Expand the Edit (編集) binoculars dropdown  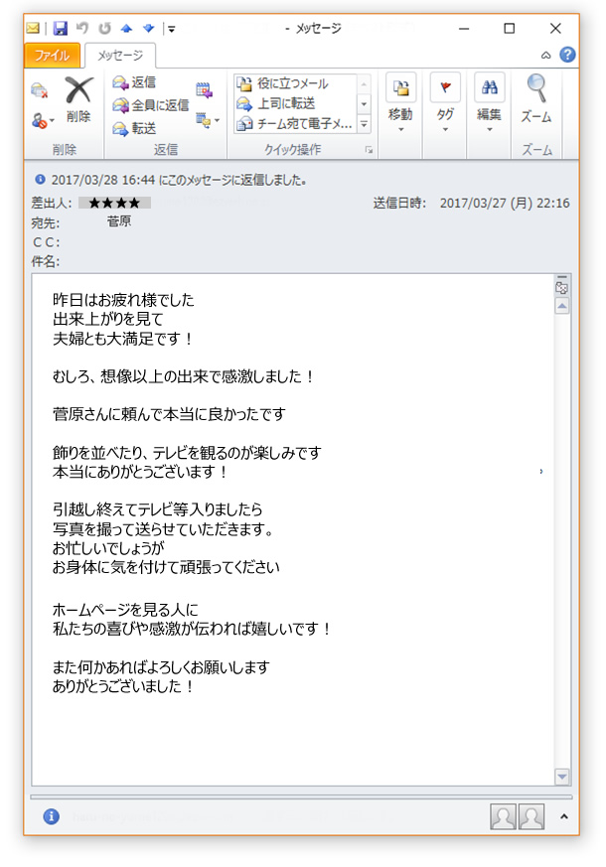489,106
